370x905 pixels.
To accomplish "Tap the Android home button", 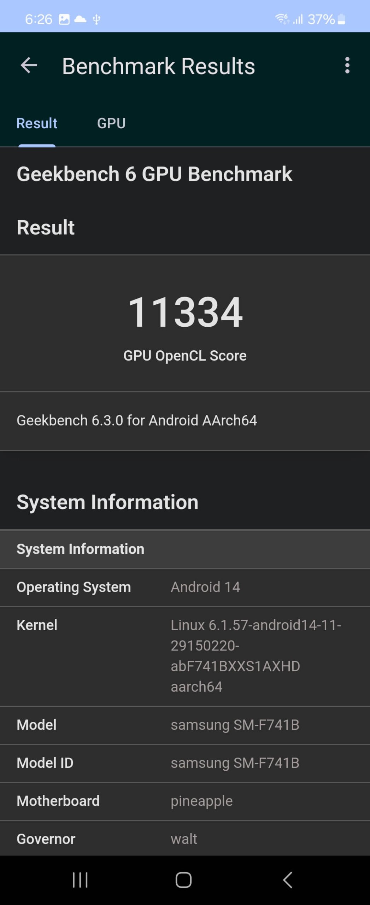I will pos(184,880).
